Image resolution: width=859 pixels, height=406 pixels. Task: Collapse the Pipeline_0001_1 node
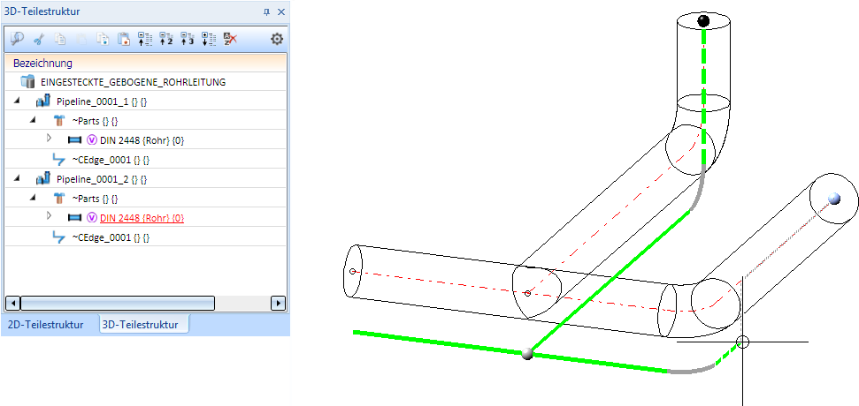click(x=17, y=101)
